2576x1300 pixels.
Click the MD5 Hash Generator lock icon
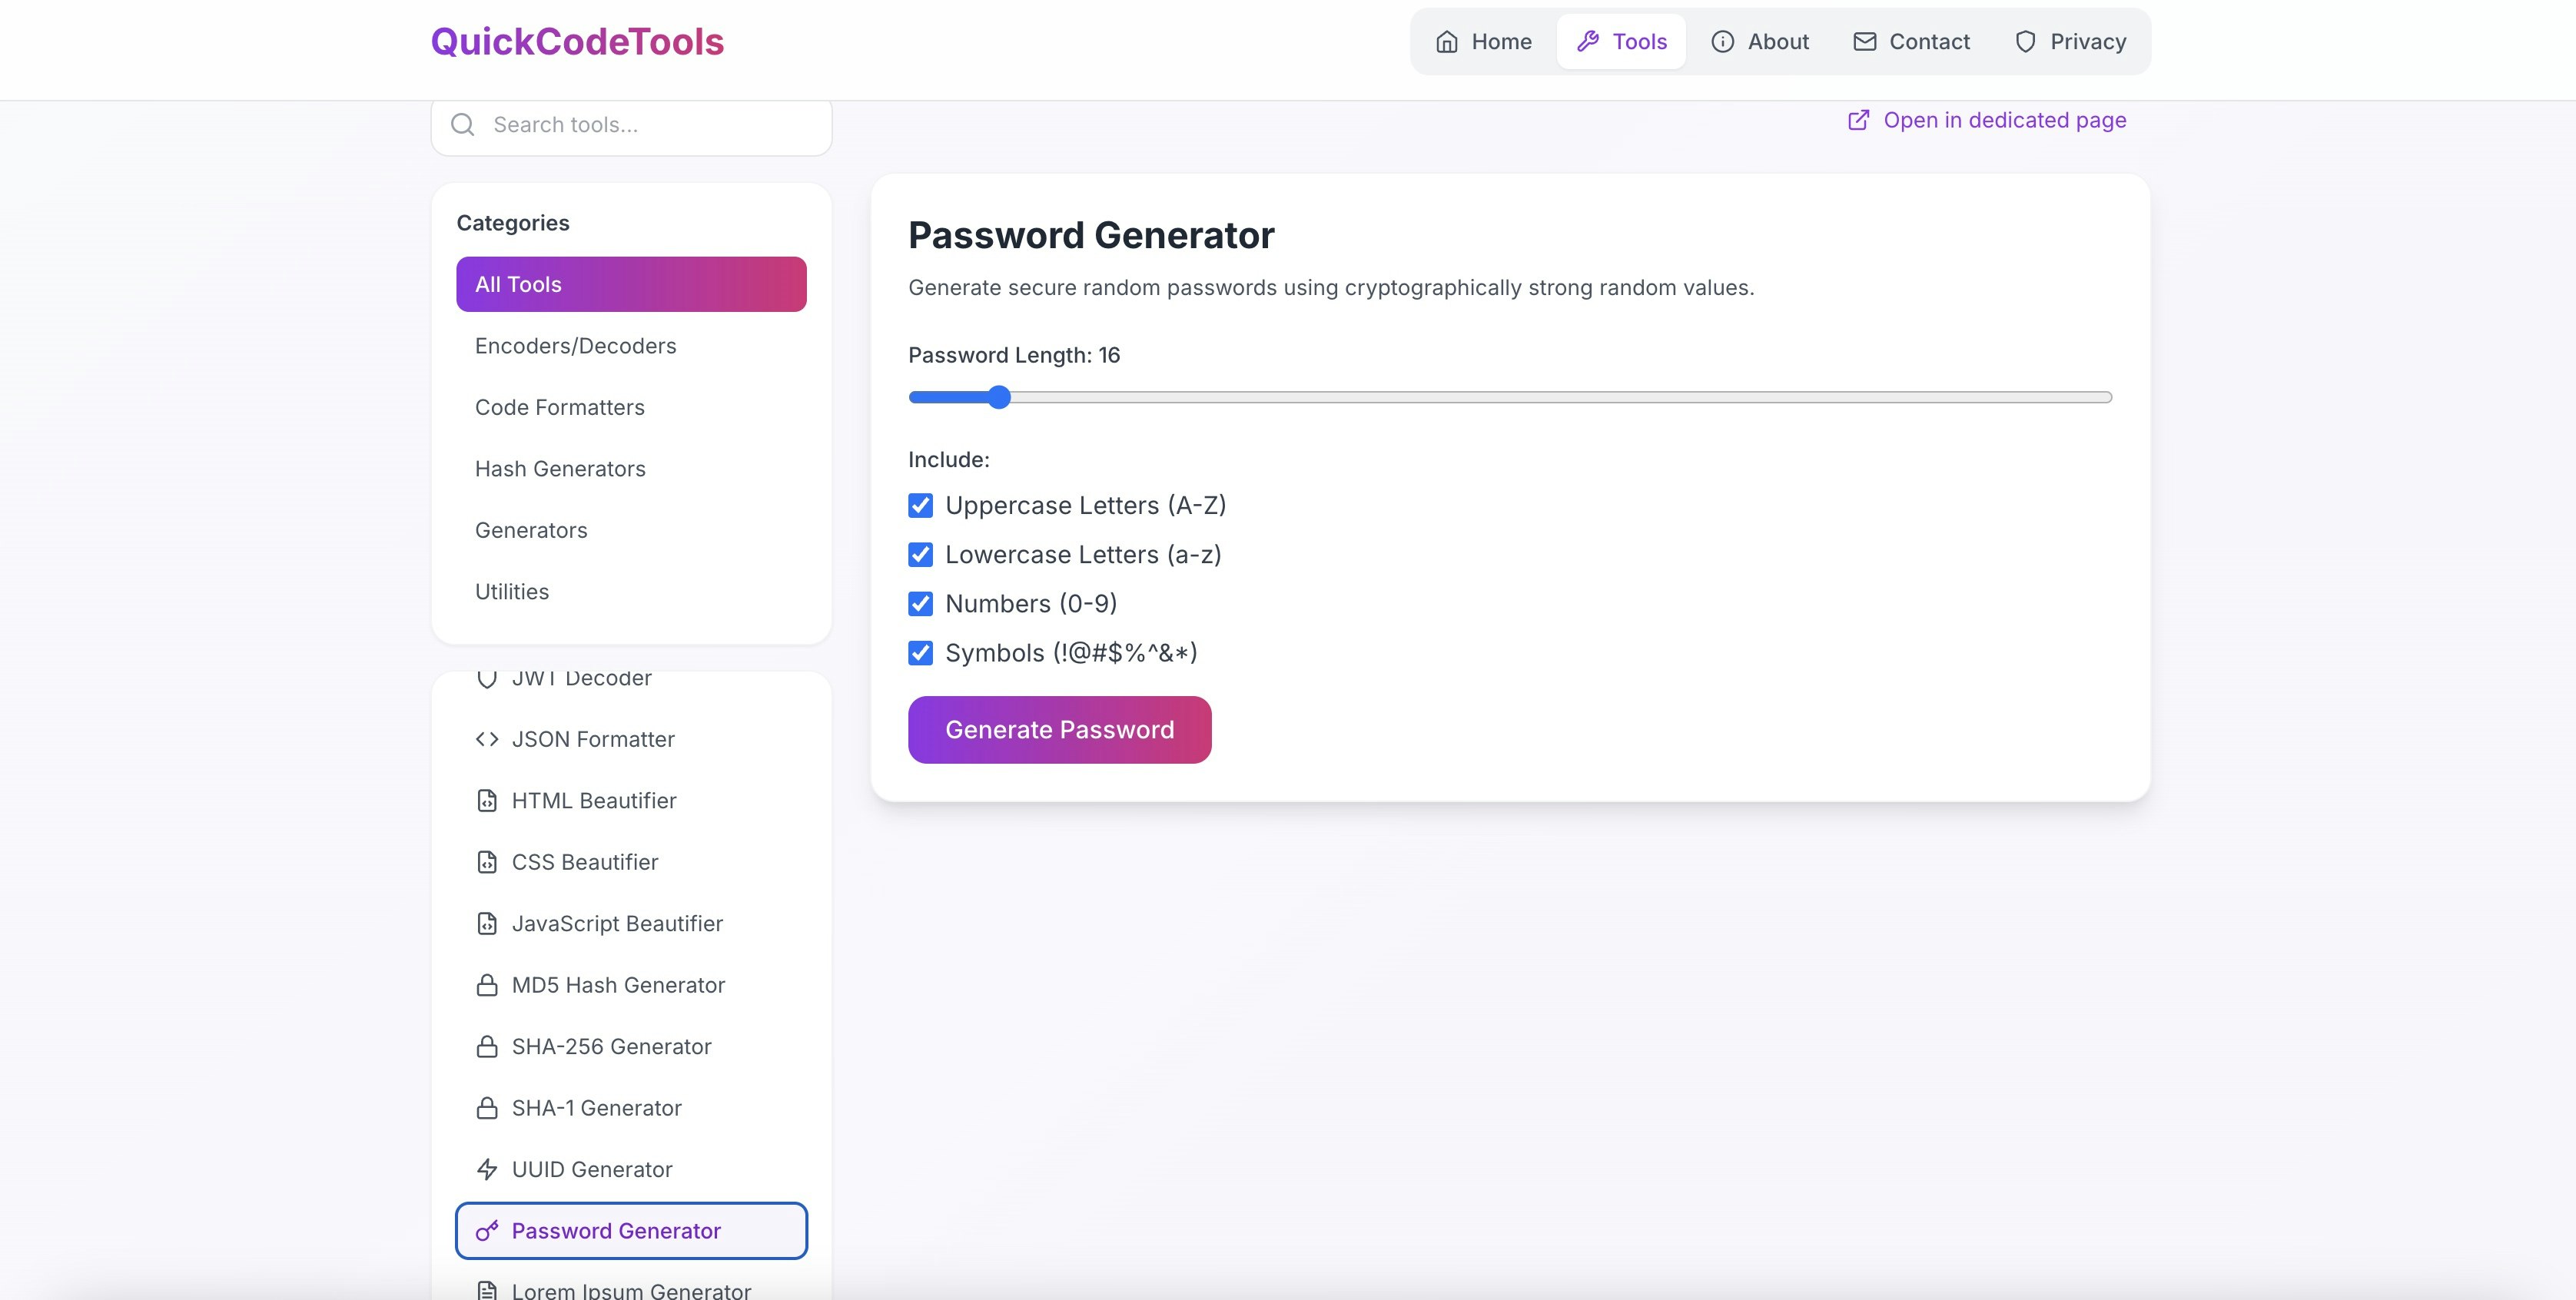[x=487, y=985]
